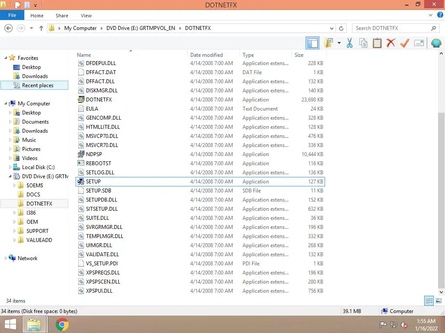Viewport: 445px width, 333px height.
Task: Click the File Explorer taskbar button
Action: (34, 324)
